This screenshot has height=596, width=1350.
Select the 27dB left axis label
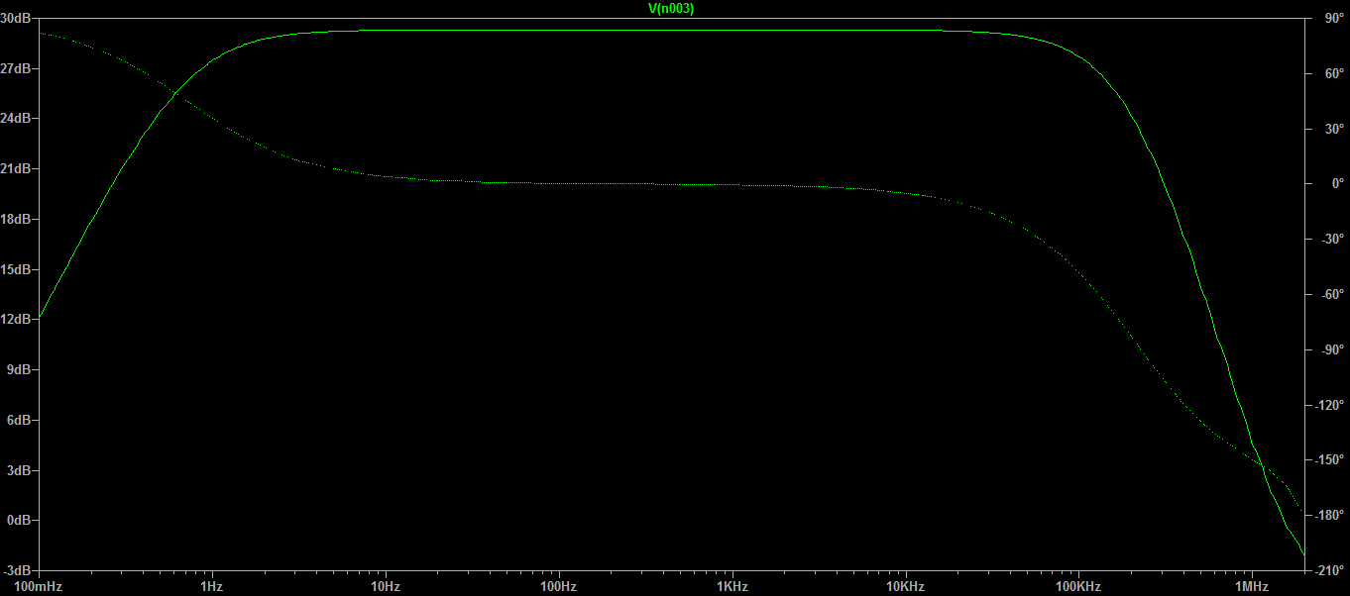click(15, 68)
